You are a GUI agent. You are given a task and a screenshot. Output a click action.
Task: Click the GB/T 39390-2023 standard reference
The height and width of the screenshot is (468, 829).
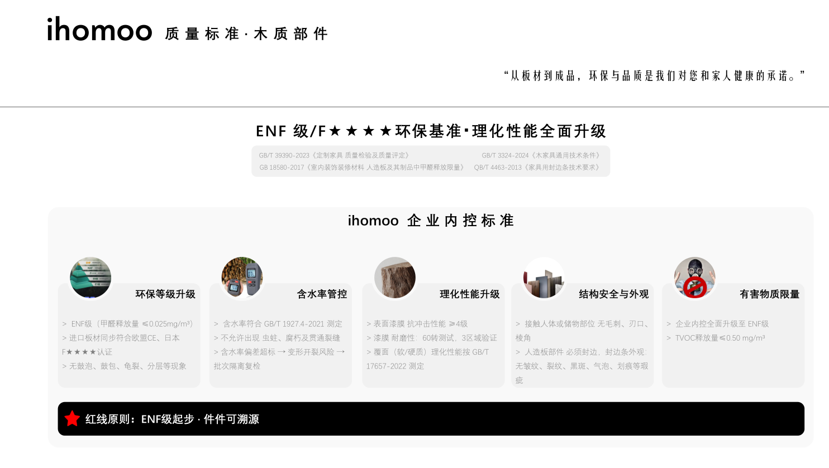[x=334, y=155]
